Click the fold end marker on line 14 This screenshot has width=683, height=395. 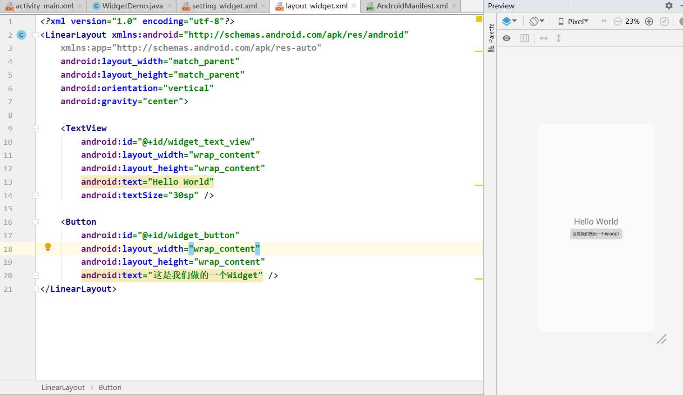(x=36, y=195)
